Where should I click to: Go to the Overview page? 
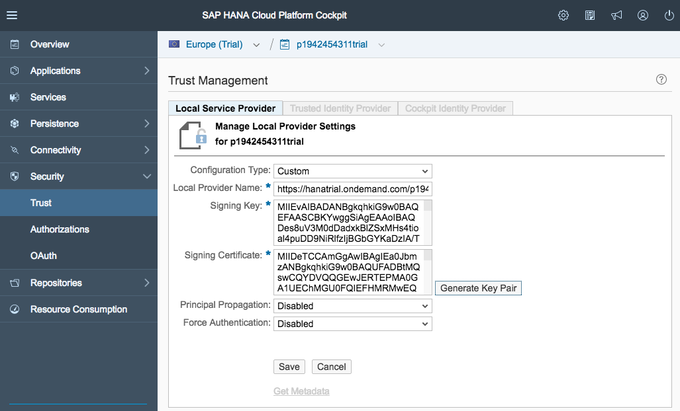click(79, 44)
